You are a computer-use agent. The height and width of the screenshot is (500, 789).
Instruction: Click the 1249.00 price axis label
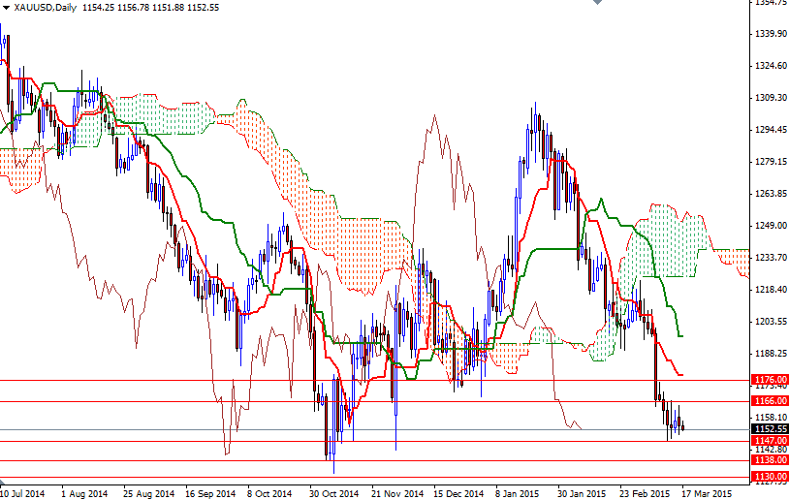click(x=769, y=226)
